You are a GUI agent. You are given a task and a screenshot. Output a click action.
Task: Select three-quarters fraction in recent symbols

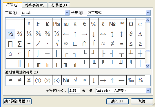[140, 80]
